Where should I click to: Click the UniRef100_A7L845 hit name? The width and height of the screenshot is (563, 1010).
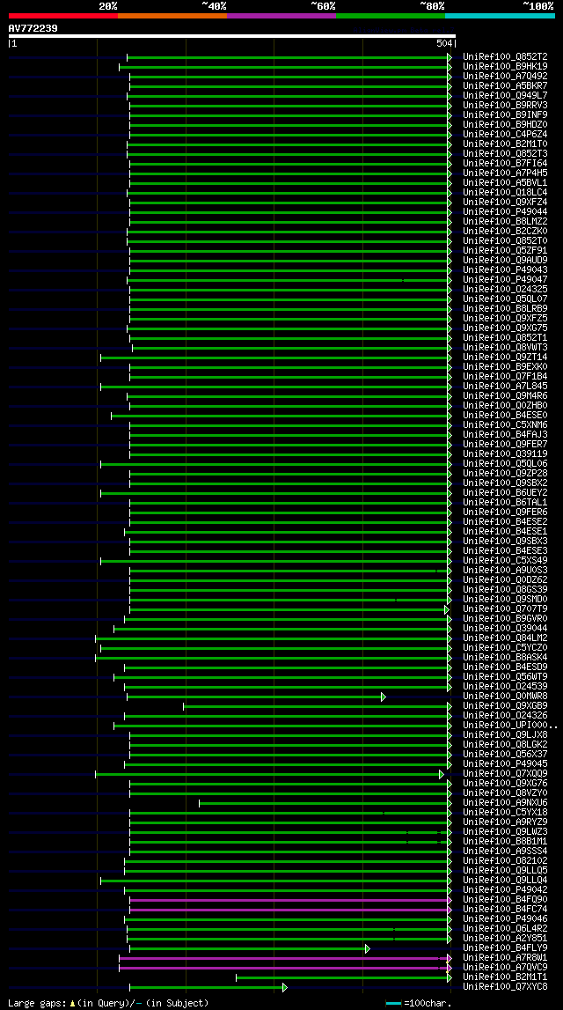(x=505, y=387)
